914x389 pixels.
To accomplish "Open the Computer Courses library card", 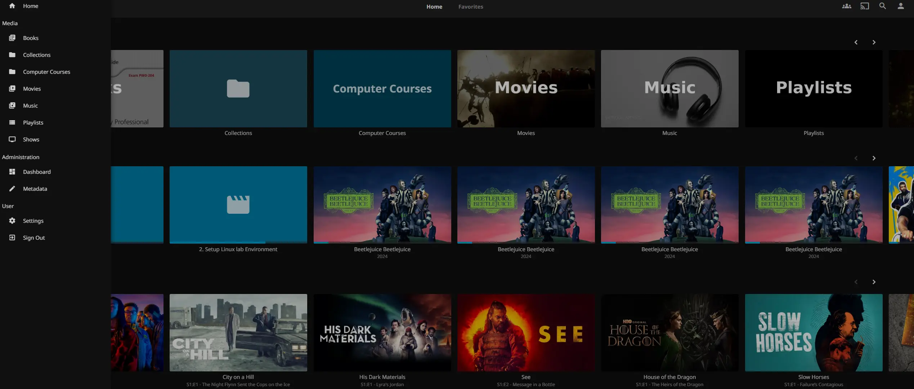I will click(x=382, y=89).
